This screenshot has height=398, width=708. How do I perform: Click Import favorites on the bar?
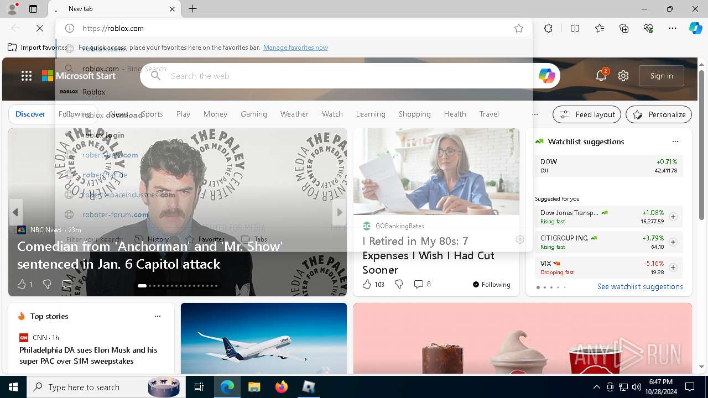(38, 48)
